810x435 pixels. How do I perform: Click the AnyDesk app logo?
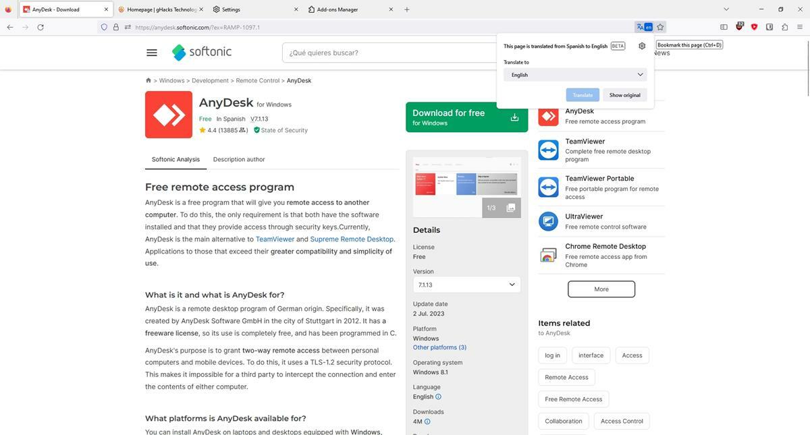(x=169, y=115)
